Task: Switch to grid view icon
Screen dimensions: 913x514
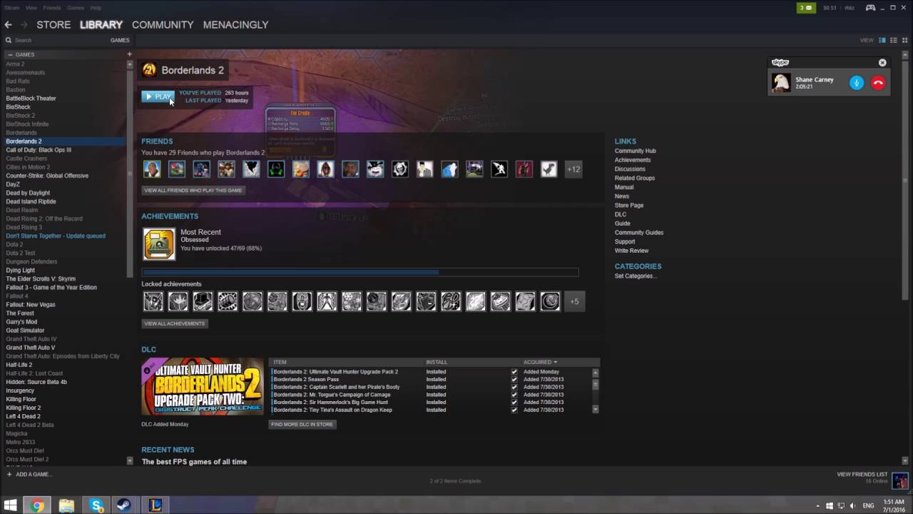Action: [904, 40]
